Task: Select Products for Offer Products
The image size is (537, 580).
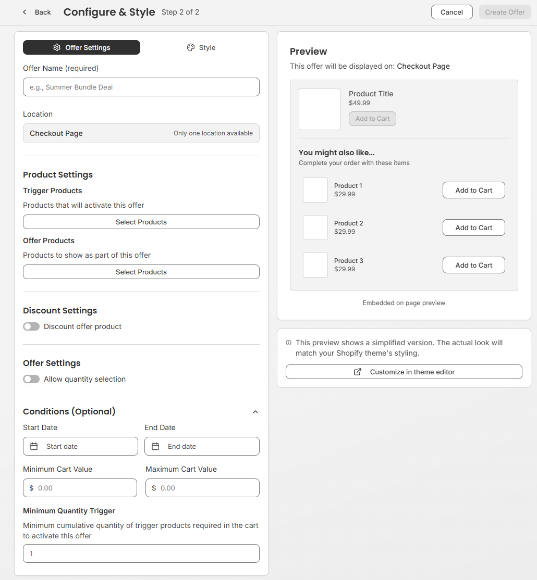Action: coord(141,272)
